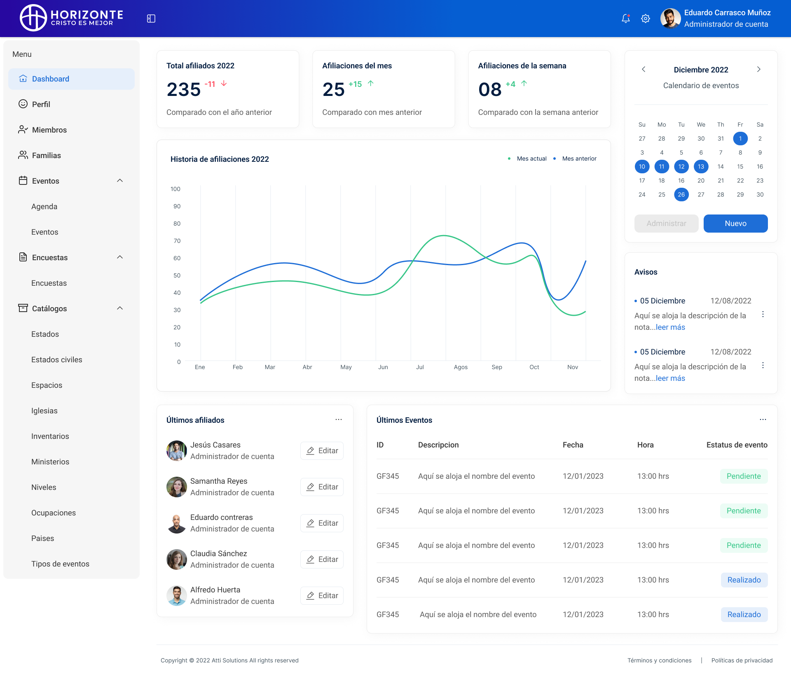Click the Familias users icon

[23, 155]
